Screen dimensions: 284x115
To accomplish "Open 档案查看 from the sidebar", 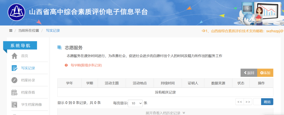I will (x=28, y=92).
